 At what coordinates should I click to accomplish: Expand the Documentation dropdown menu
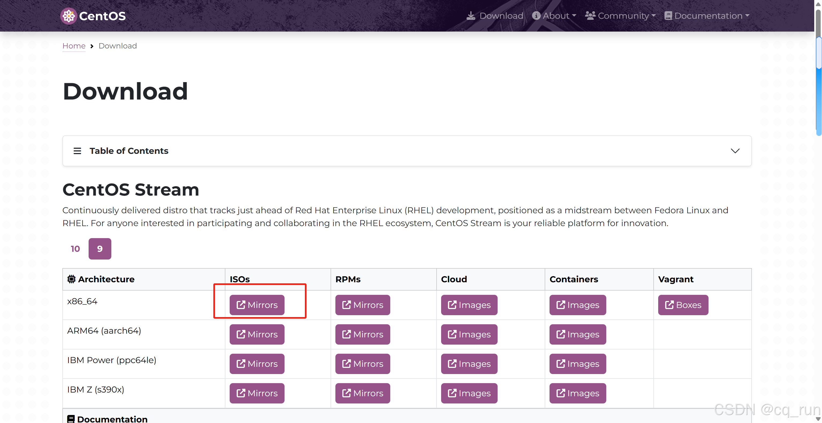coord(707,16)
